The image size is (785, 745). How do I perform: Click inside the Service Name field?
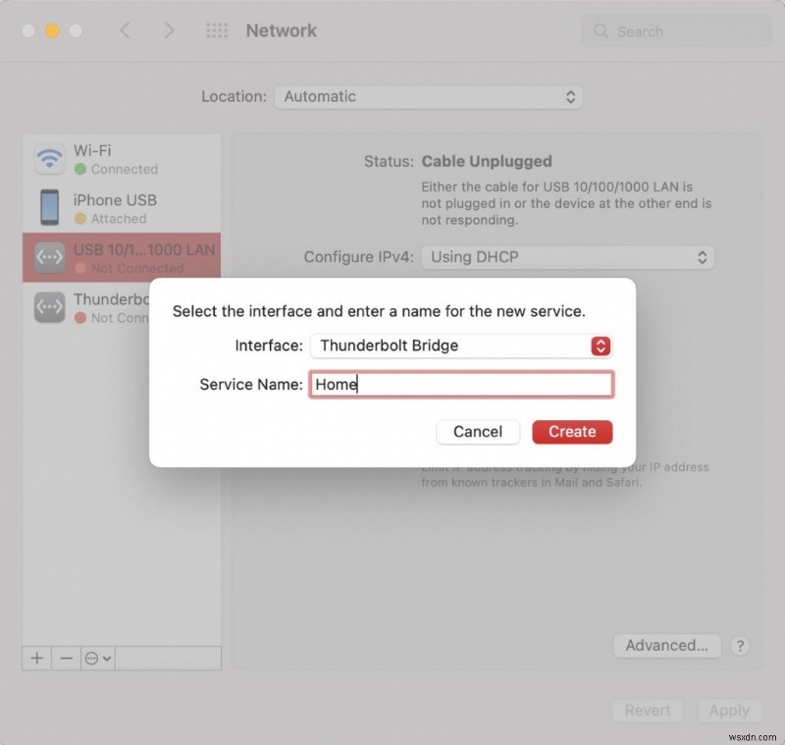461,384
